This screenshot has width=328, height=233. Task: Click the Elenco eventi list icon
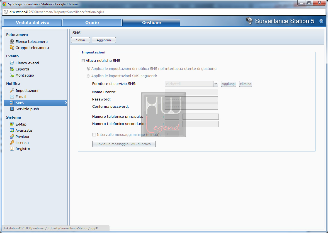[12, 63]
